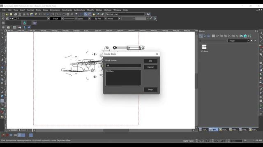Screen dimensions: 263x147
Task: Click the Blocks thumbnail view icon
Action: (x=201, y=36)
